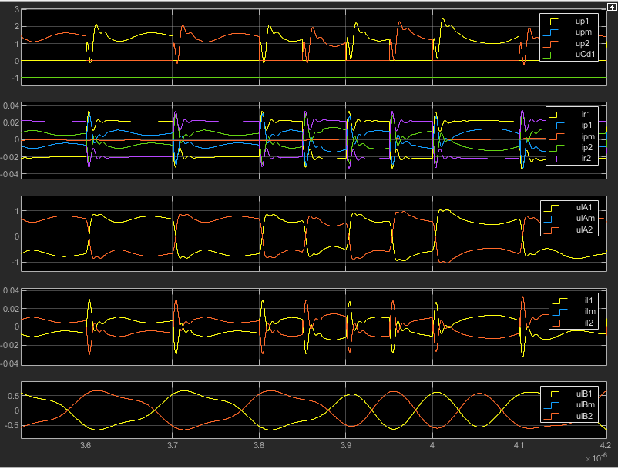Viewport: 618px width, 469px height.
Task: Hide the ip1 signal from legend
Action: 587,126
